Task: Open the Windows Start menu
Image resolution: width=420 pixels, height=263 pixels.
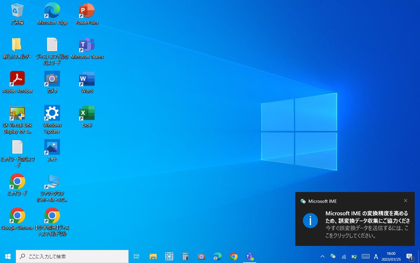Action: (8, 256)
